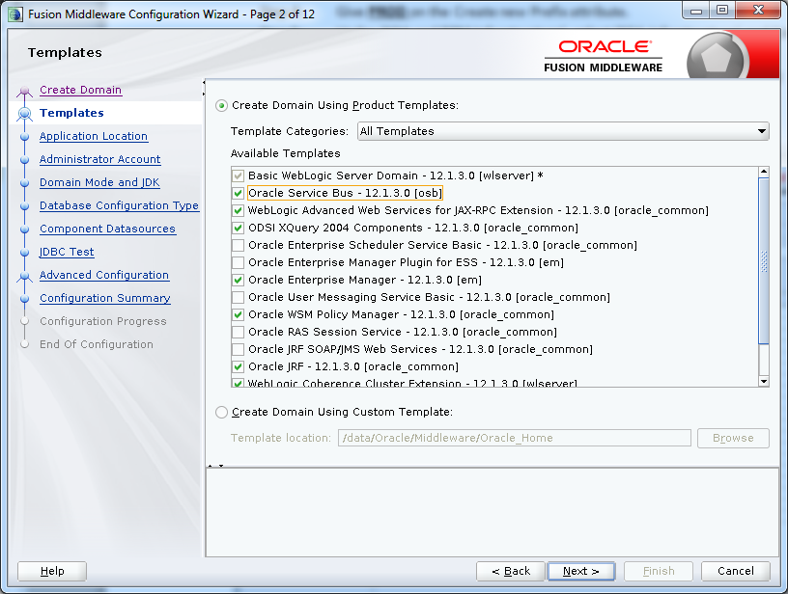Uncheck WebLogic Advanced Web Services JAX-RPC Extension

(x=239, y=211)
